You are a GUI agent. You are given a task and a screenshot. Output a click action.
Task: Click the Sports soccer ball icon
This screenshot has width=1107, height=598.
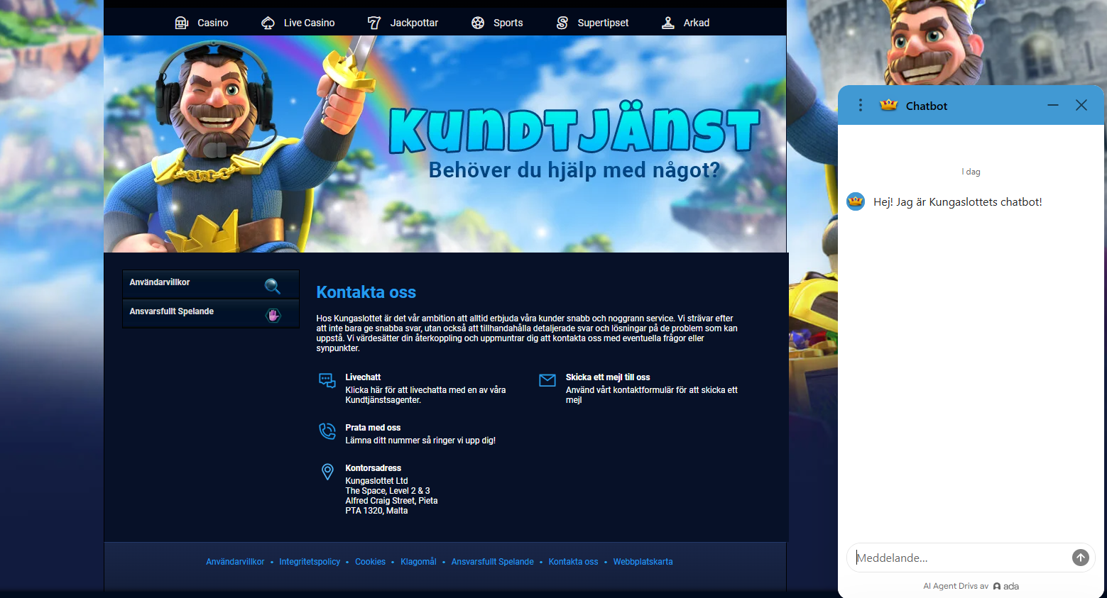[x=478, y=23]
